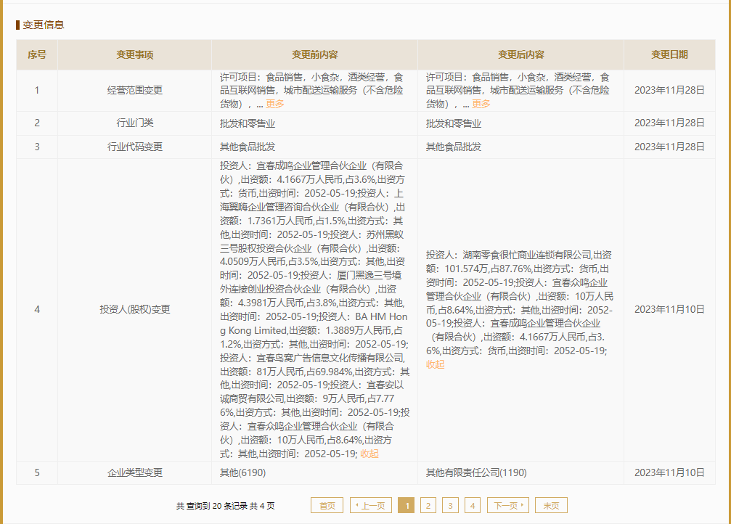The image size is (731, 524).
Task: Expand 更多 in row 1's 变更后内容
Action: [x=481, y=104]
